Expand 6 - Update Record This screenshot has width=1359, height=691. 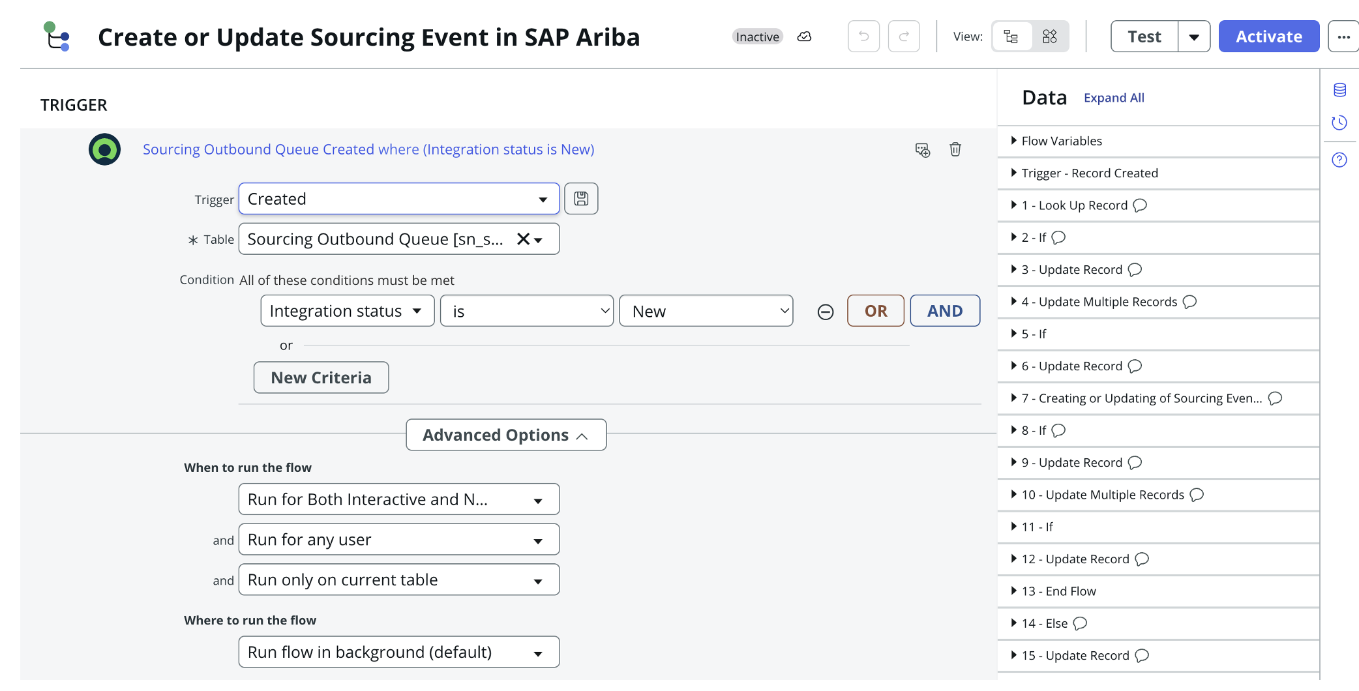click(x=1013, y=366)
